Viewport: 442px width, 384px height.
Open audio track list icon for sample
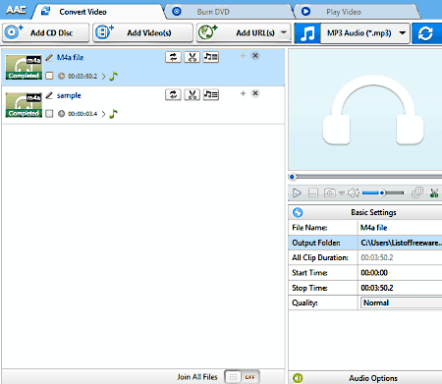coord(211,95)
